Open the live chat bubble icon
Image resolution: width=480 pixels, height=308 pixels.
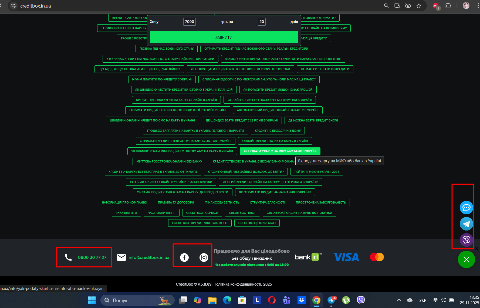(466, 208)
